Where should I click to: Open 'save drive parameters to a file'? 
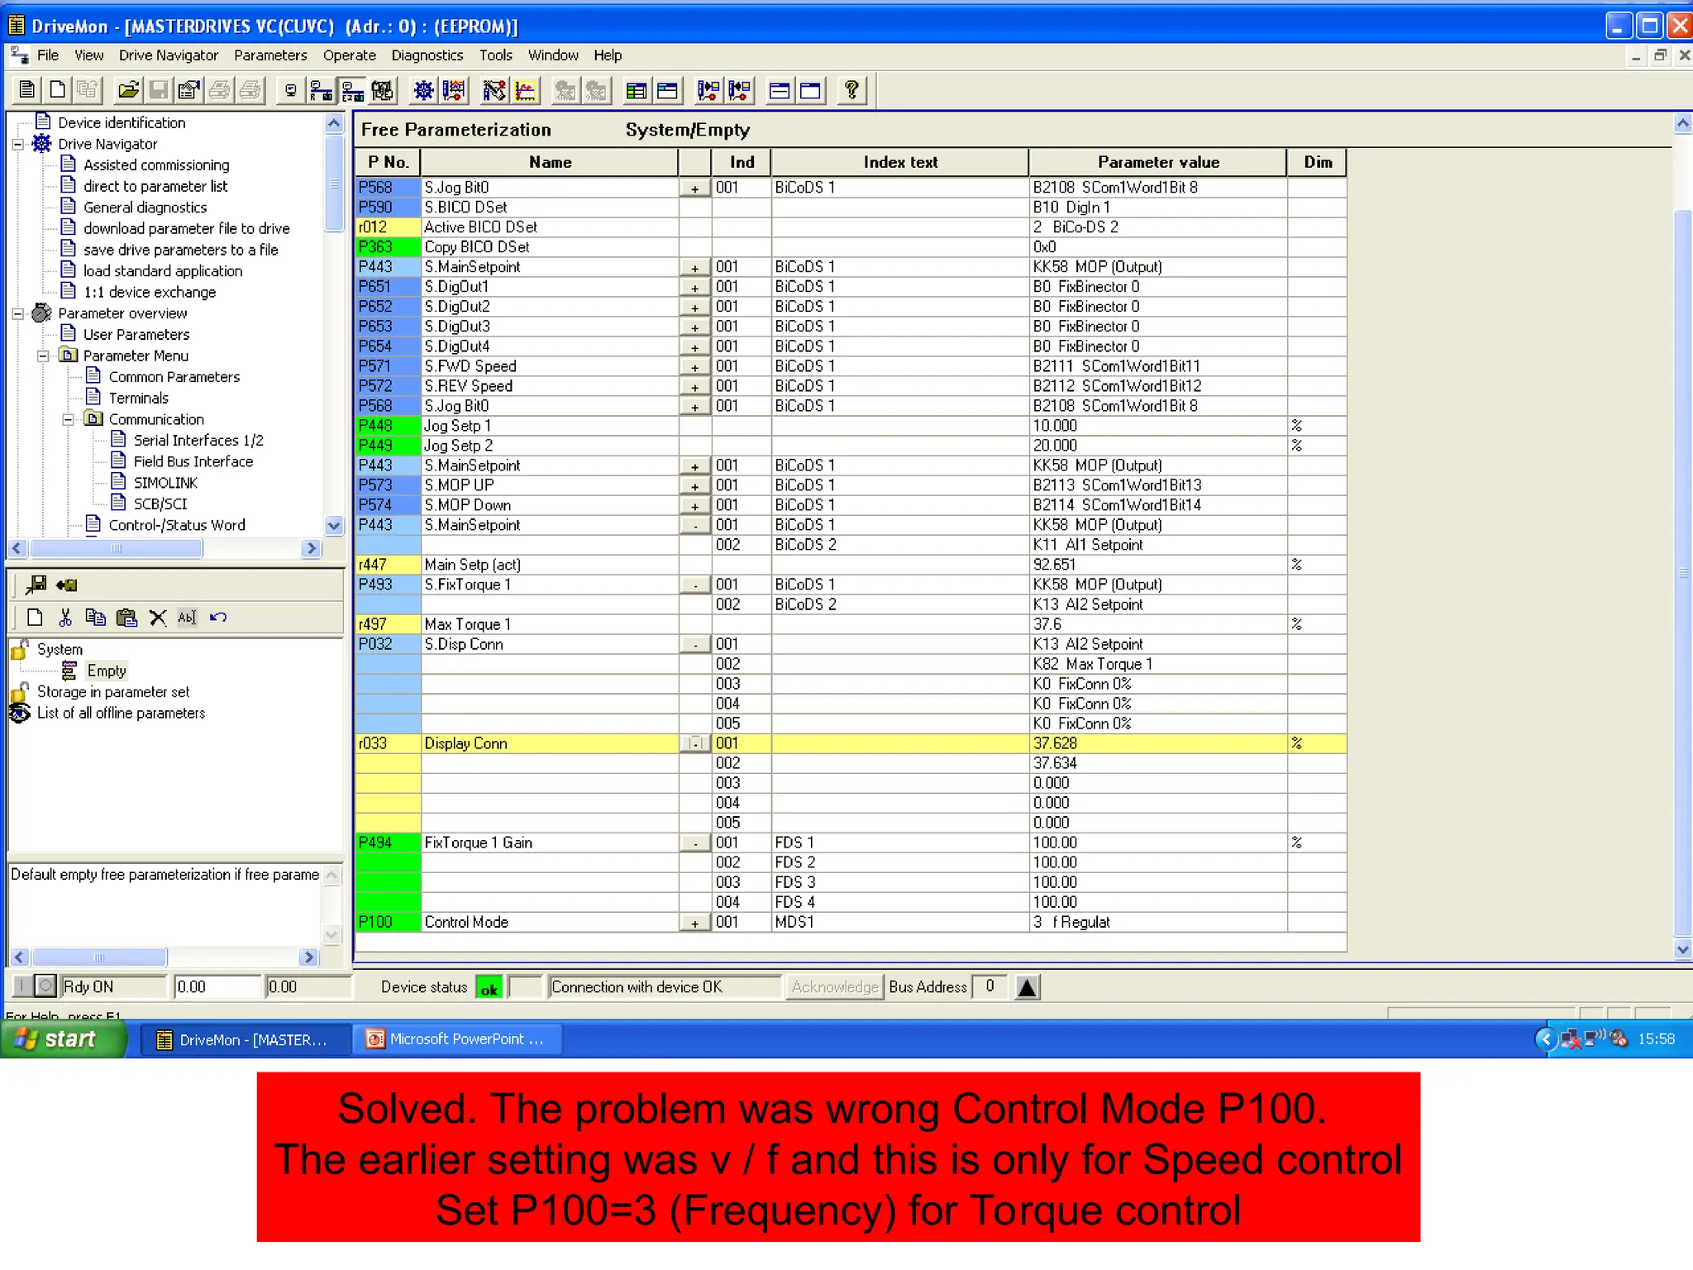click(x=180, y=250)
